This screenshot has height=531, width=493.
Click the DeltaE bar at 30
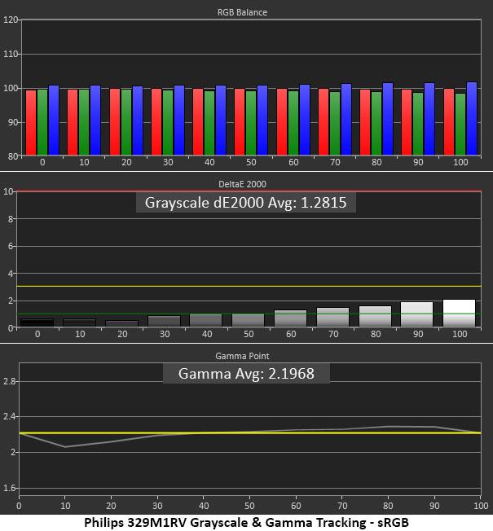click(165, 322)
